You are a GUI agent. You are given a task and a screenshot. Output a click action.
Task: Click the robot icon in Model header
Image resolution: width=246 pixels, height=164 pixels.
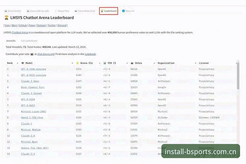[x=23, y=63]
